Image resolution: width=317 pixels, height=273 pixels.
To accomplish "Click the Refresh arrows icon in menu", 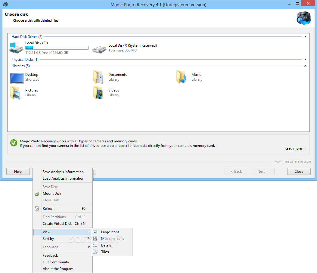I will click(37, 209).
